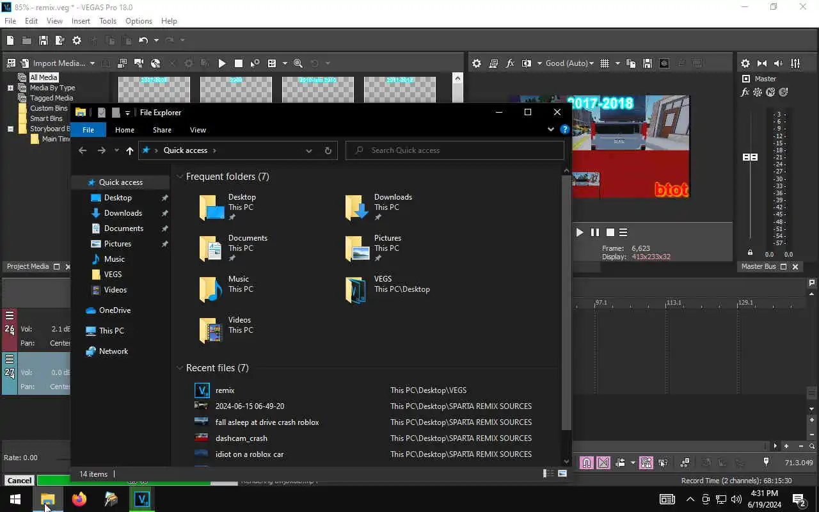
Task: Collapse Frequent folders section
Action: click(180, 177)
